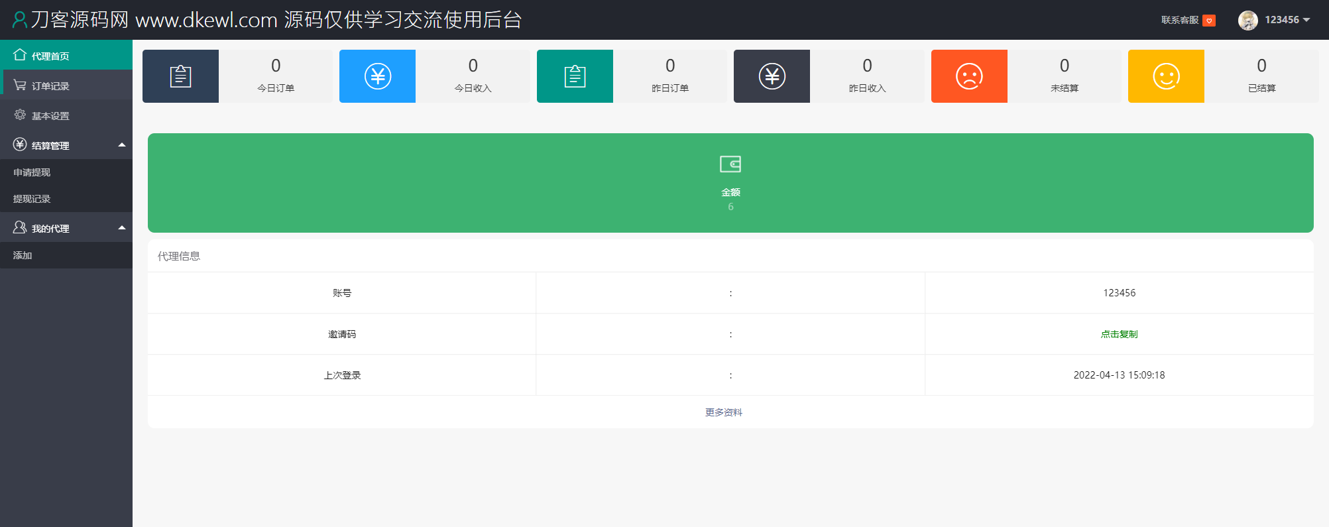
Task: Open 订单记录 in the sidebar
Action: point(66,85)
